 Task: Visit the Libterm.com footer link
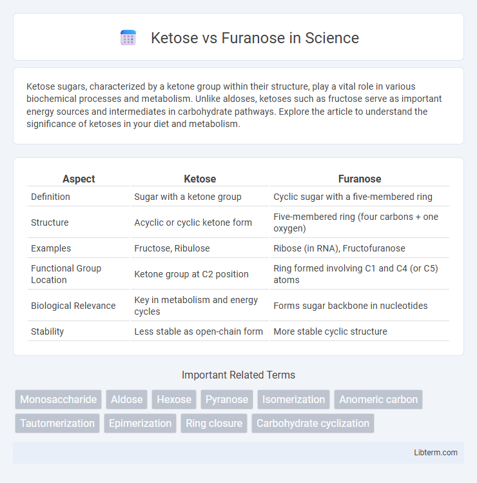click(436, 453)
